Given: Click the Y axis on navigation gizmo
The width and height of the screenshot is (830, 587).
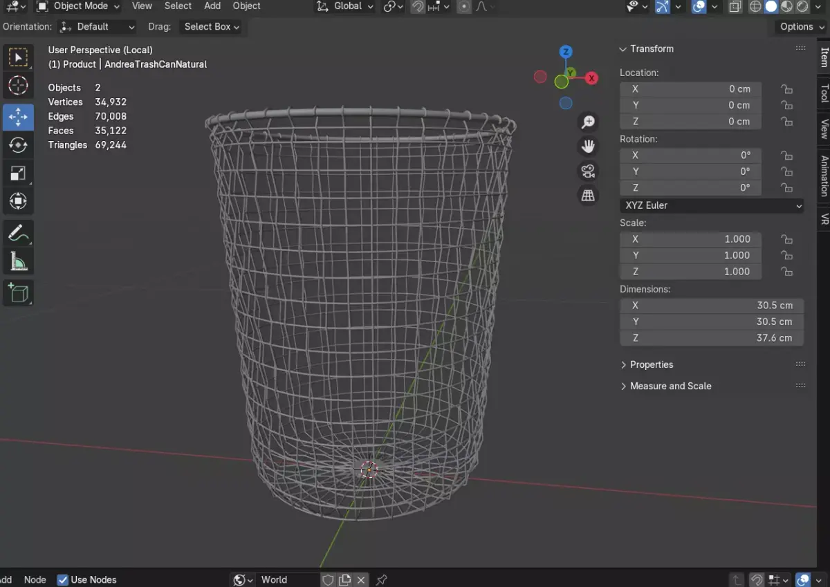Looking at the screenshot, I should click(x=570, y=72).
